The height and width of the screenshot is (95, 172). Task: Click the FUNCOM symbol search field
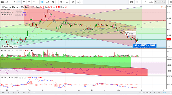pyautogui.click(x=6, y=2)
